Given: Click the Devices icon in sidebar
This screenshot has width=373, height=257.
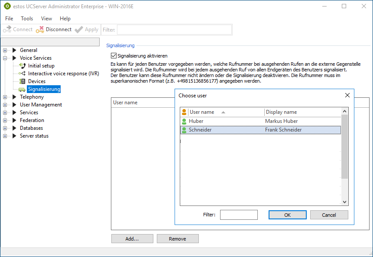Looking at the screenshot, I should tap(23, 81).
